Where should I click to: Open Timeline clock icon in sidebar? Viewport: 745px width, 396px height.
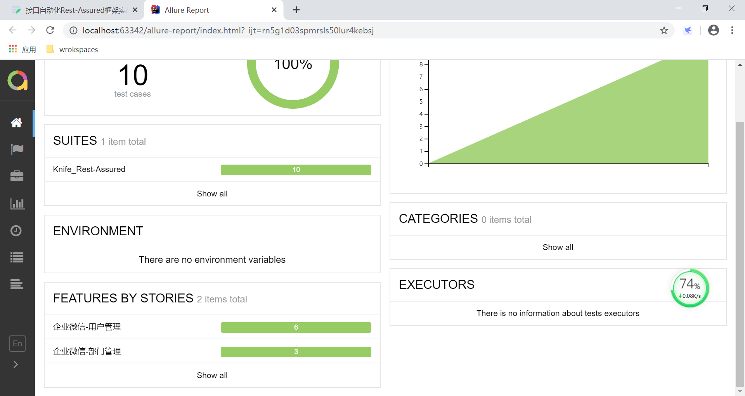click(x=16, y=231)
